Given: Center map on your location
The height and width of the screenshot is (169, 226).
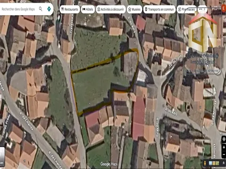Looking at the screenshot, I should 224,139.
